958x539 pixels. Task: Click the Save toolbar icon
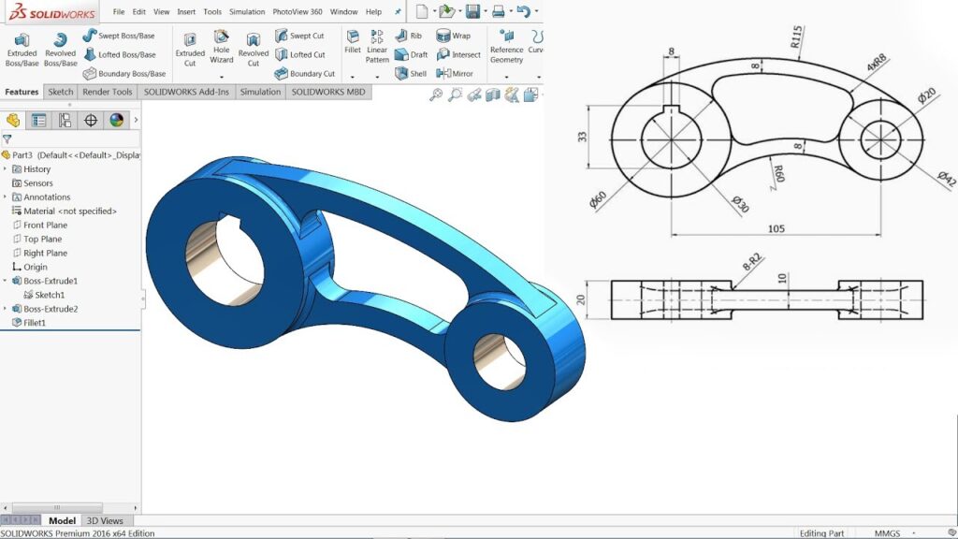click(x=472, y=11)
